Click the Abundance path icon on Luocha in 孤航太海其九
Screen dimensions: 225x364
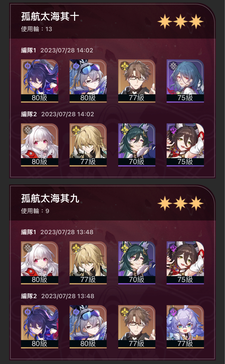coord(76,248)
